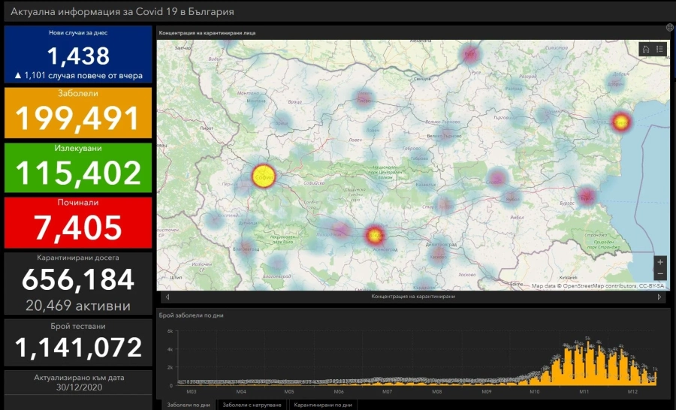Click the 6k label on the chart axis
Image resolution: width=676 pixels, height=410 pixels.
pos(170,331)
